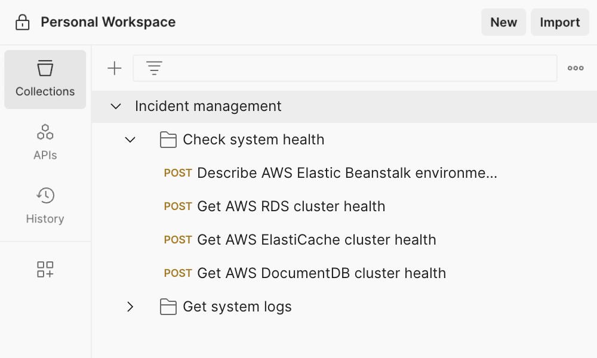Focus the collections filter input field
Screen dimensions: 597x358
point(358,69)
